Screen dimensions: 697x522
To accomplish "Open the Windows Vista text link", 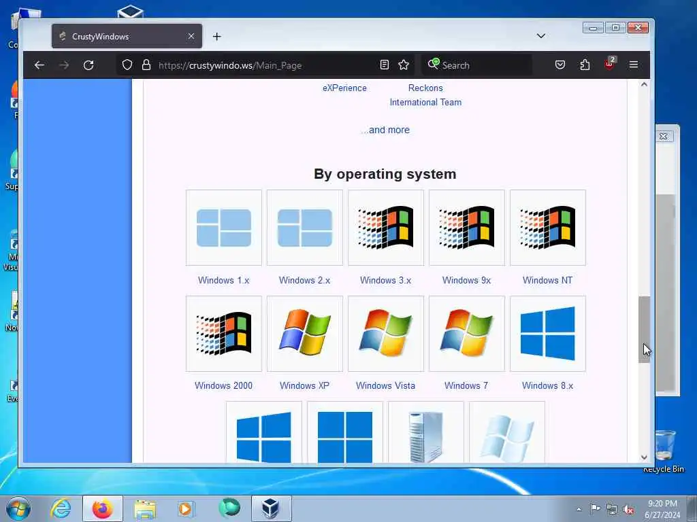I will (x=385, y=385).
